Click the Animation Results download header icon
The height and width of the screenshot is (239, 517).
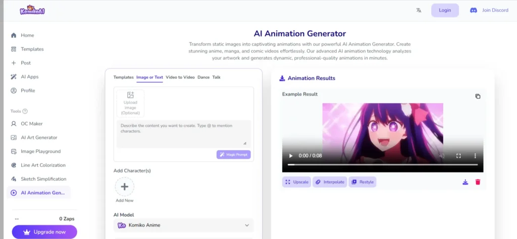click(x=282, y=78)
